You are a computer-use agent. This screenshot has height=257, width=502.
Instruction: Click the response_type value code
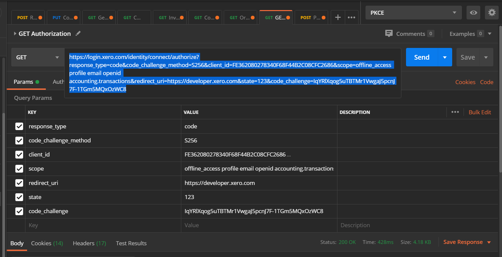pos(259,126)
